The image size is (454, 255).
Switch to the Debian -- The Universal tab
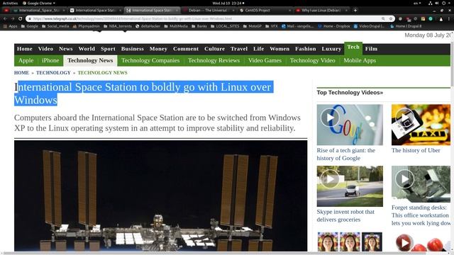pyautogui.click(x=208, y=10)
